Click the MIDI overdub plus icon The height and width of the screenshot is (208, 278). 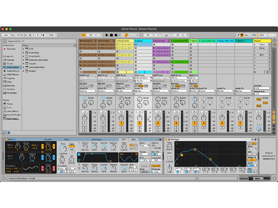click(x=123, y=35)
